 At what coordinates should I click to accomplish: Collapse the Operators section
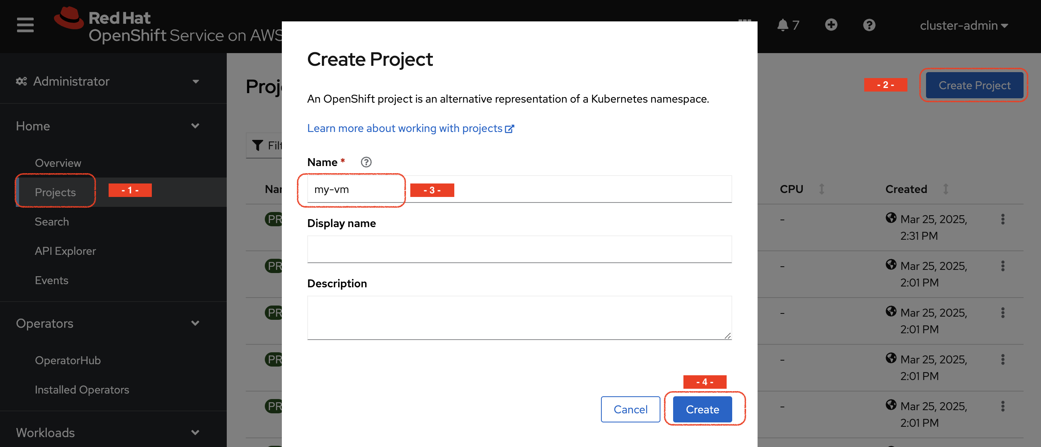[195, 323]
